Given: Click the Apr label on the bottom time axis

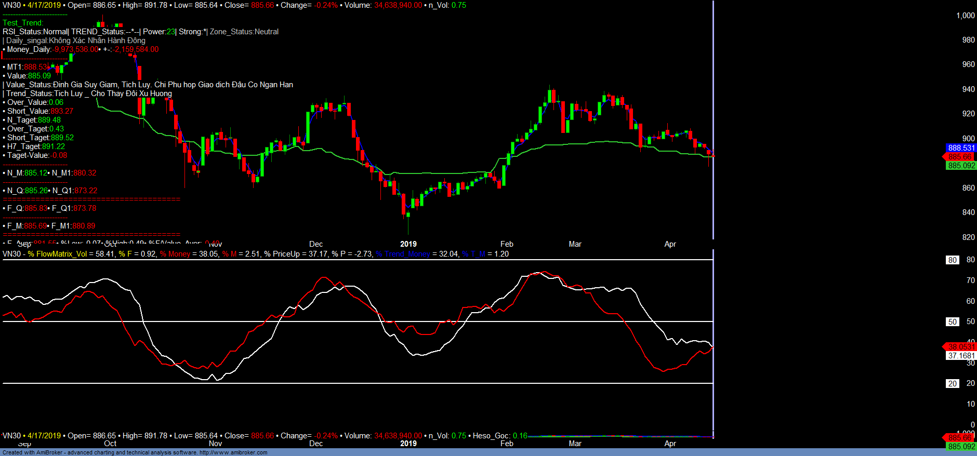Looking at the screenshot, I should pyautogui.click(x=670, y=444).
